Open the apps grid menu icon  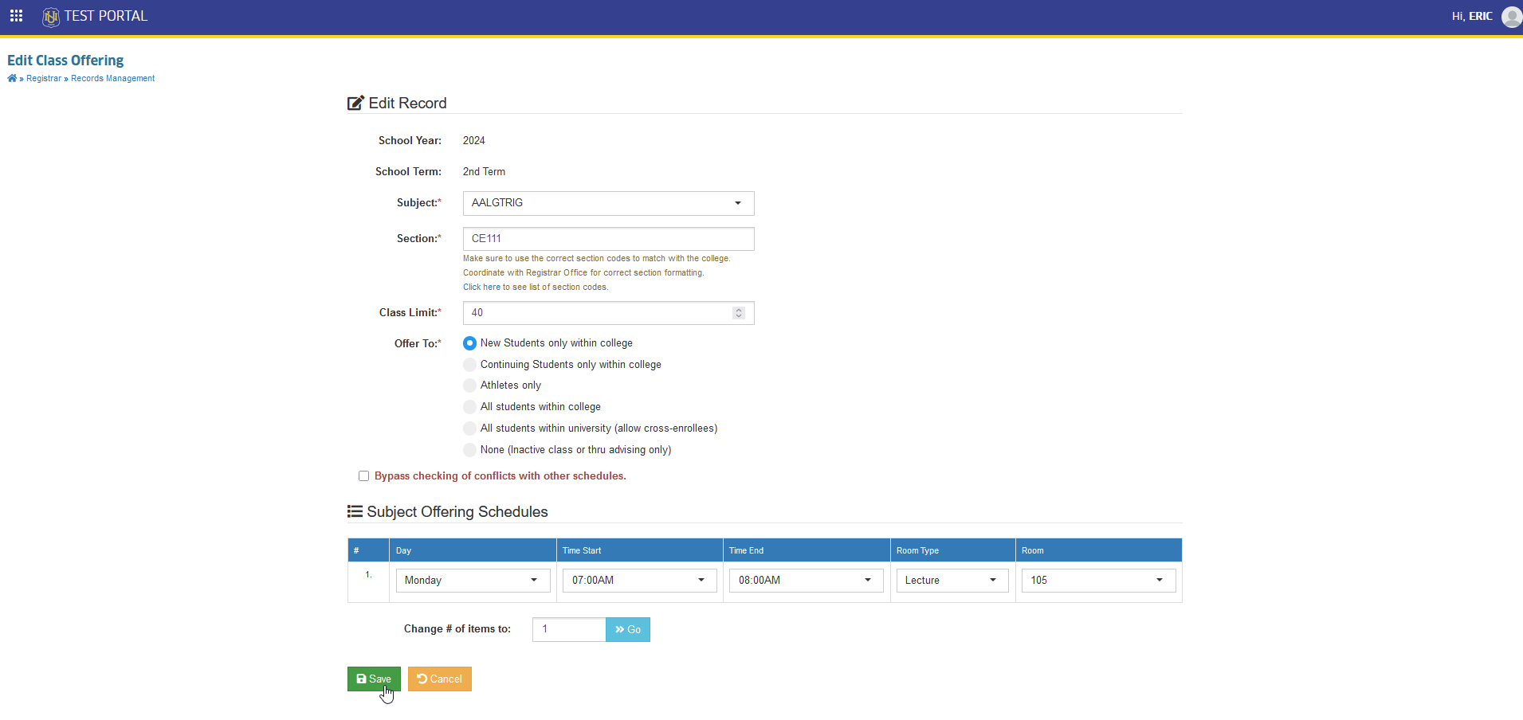pyautogui.click(x=16, y=16)
